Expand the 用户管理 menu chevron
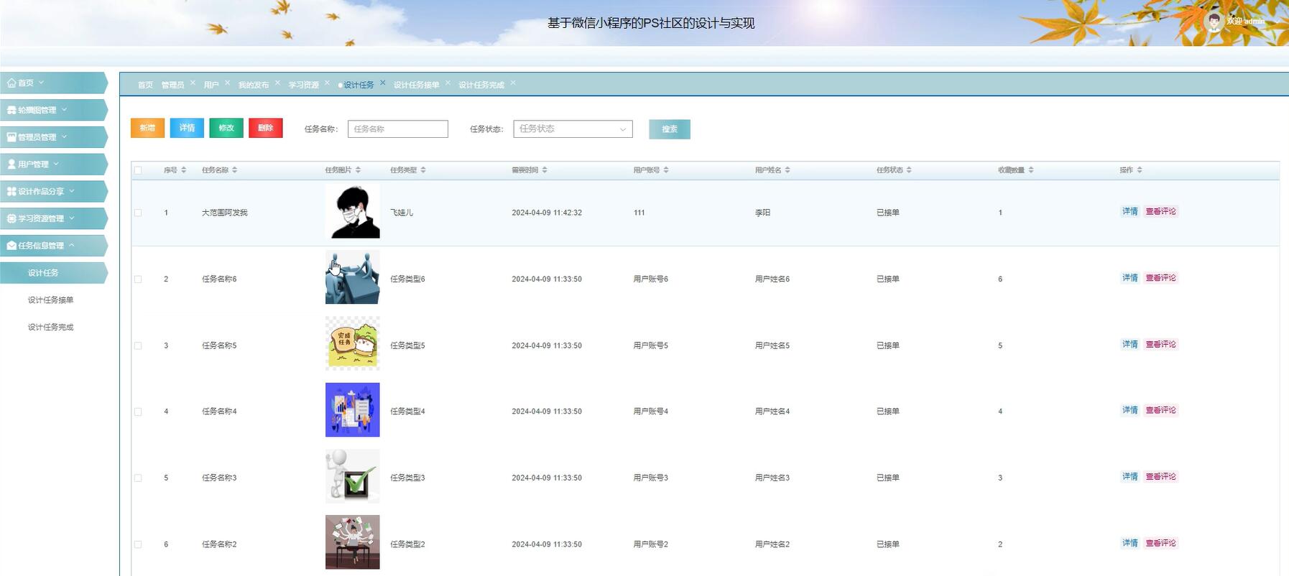 tap(56, 164)
